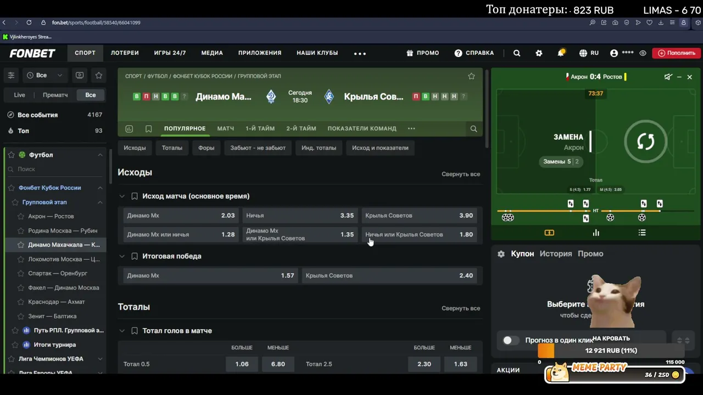Open more market tabs three-dots
Screen dimensions: 703x395
point(411,128)
